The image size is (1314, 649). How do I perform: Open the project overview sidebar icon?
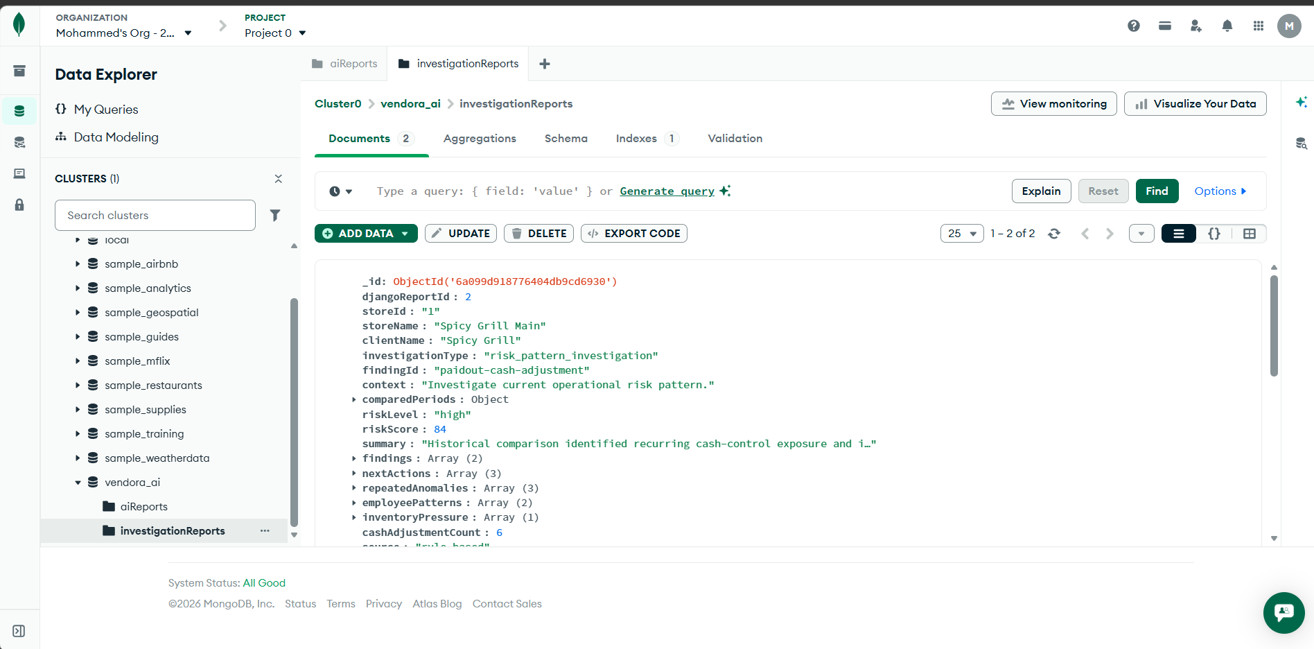click(x=19, y=71)
